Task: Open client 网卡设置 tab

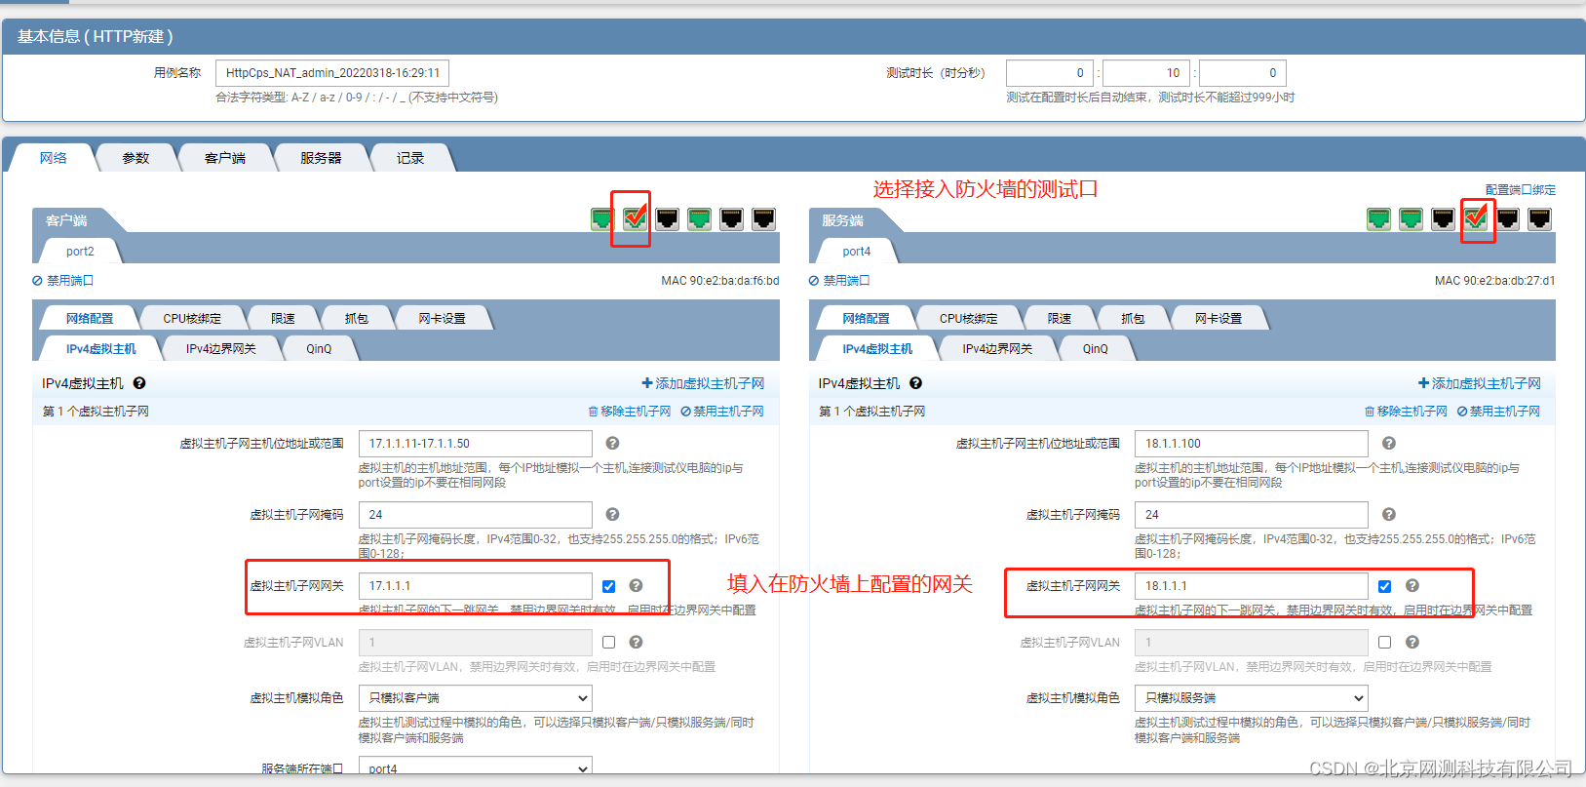Action: (x=442, y=319)
